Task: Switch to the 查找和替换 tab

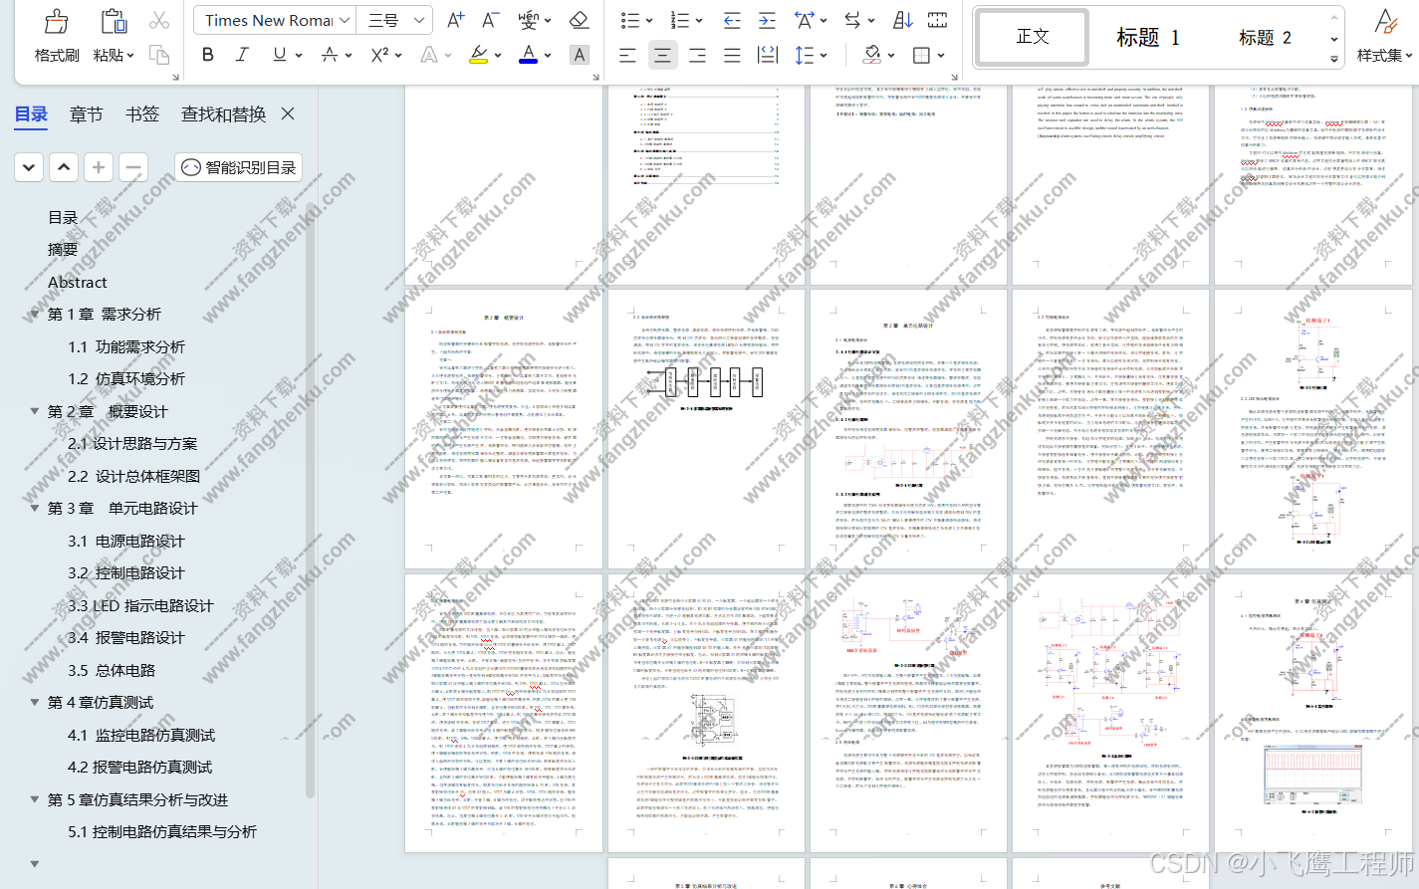Action: (223, 114)
